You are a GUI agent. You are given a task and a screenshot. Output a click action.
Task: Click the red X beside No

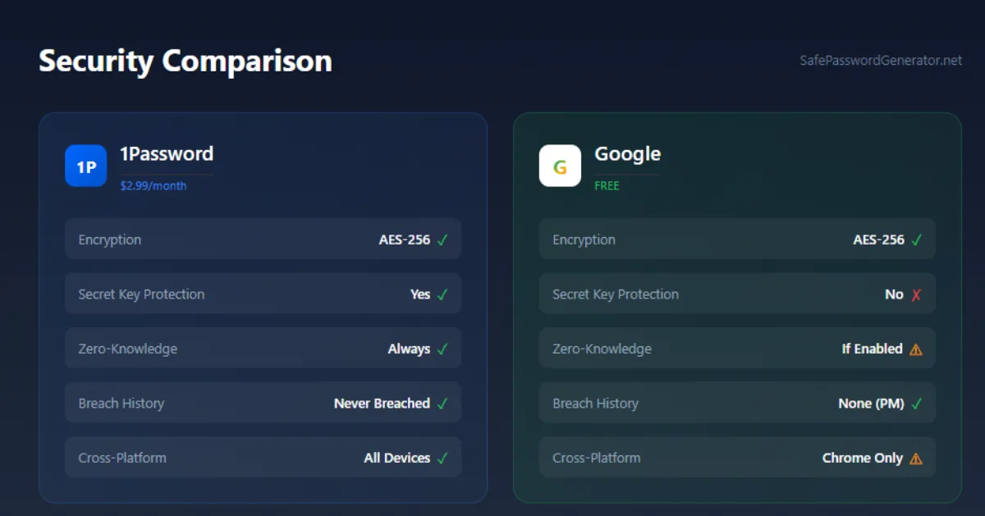coord(916,295)
